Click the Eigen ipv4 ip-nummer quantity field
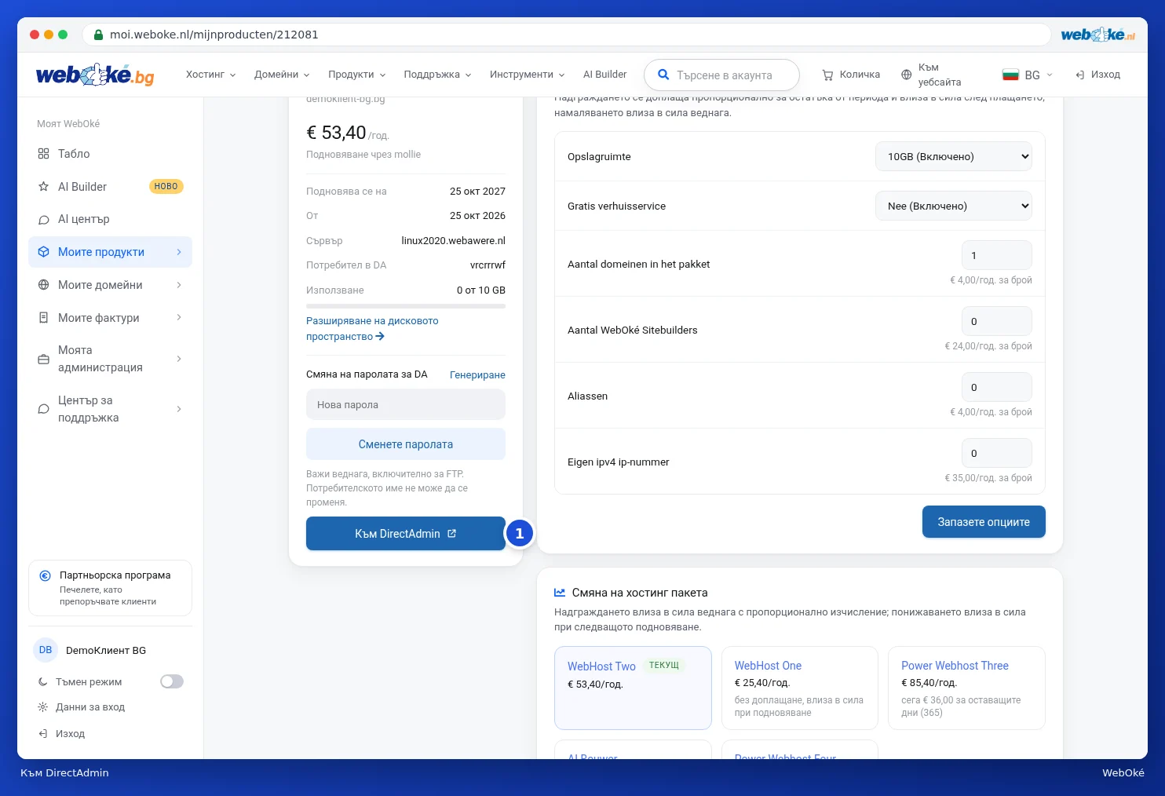1165x796 pixels. [x=997, y=454]
